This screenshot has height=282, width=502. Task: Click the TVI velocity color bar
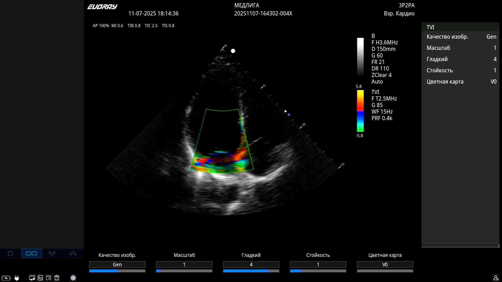pos(360,111)
